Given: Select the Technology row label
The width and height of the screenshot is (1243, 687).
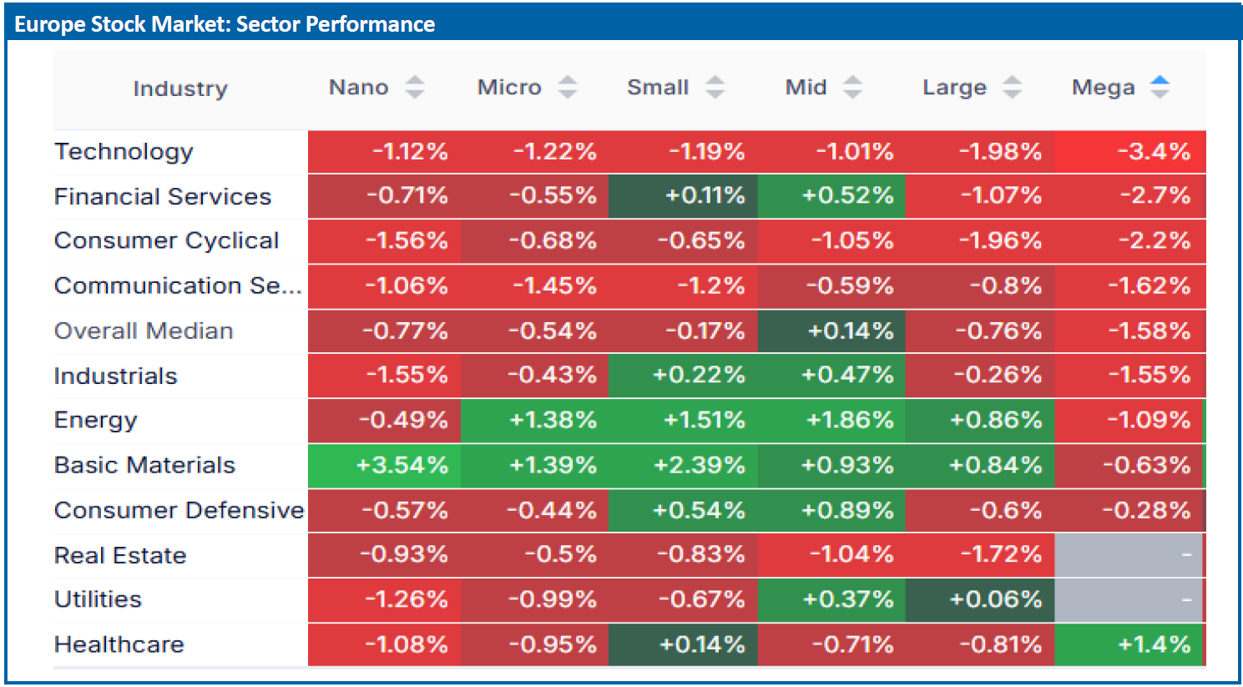Looking at the screenshot, I should pyautogui.click(x=124, y=152).
